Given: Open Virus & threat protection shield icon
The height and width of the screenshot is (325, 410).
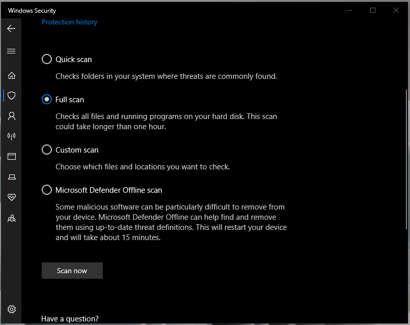Looking at the screenshot, I should pyautogui.click(x=11, y=96).
